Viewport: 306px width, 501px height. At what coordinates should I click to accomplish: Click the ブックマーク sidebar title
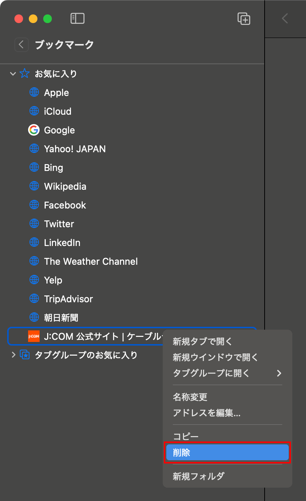click(x=64, y=45)
